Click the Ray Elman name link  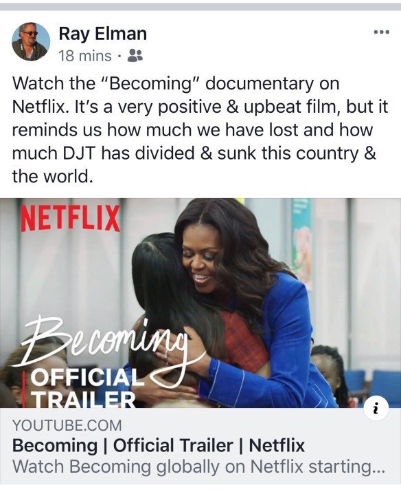click(102, 34)
